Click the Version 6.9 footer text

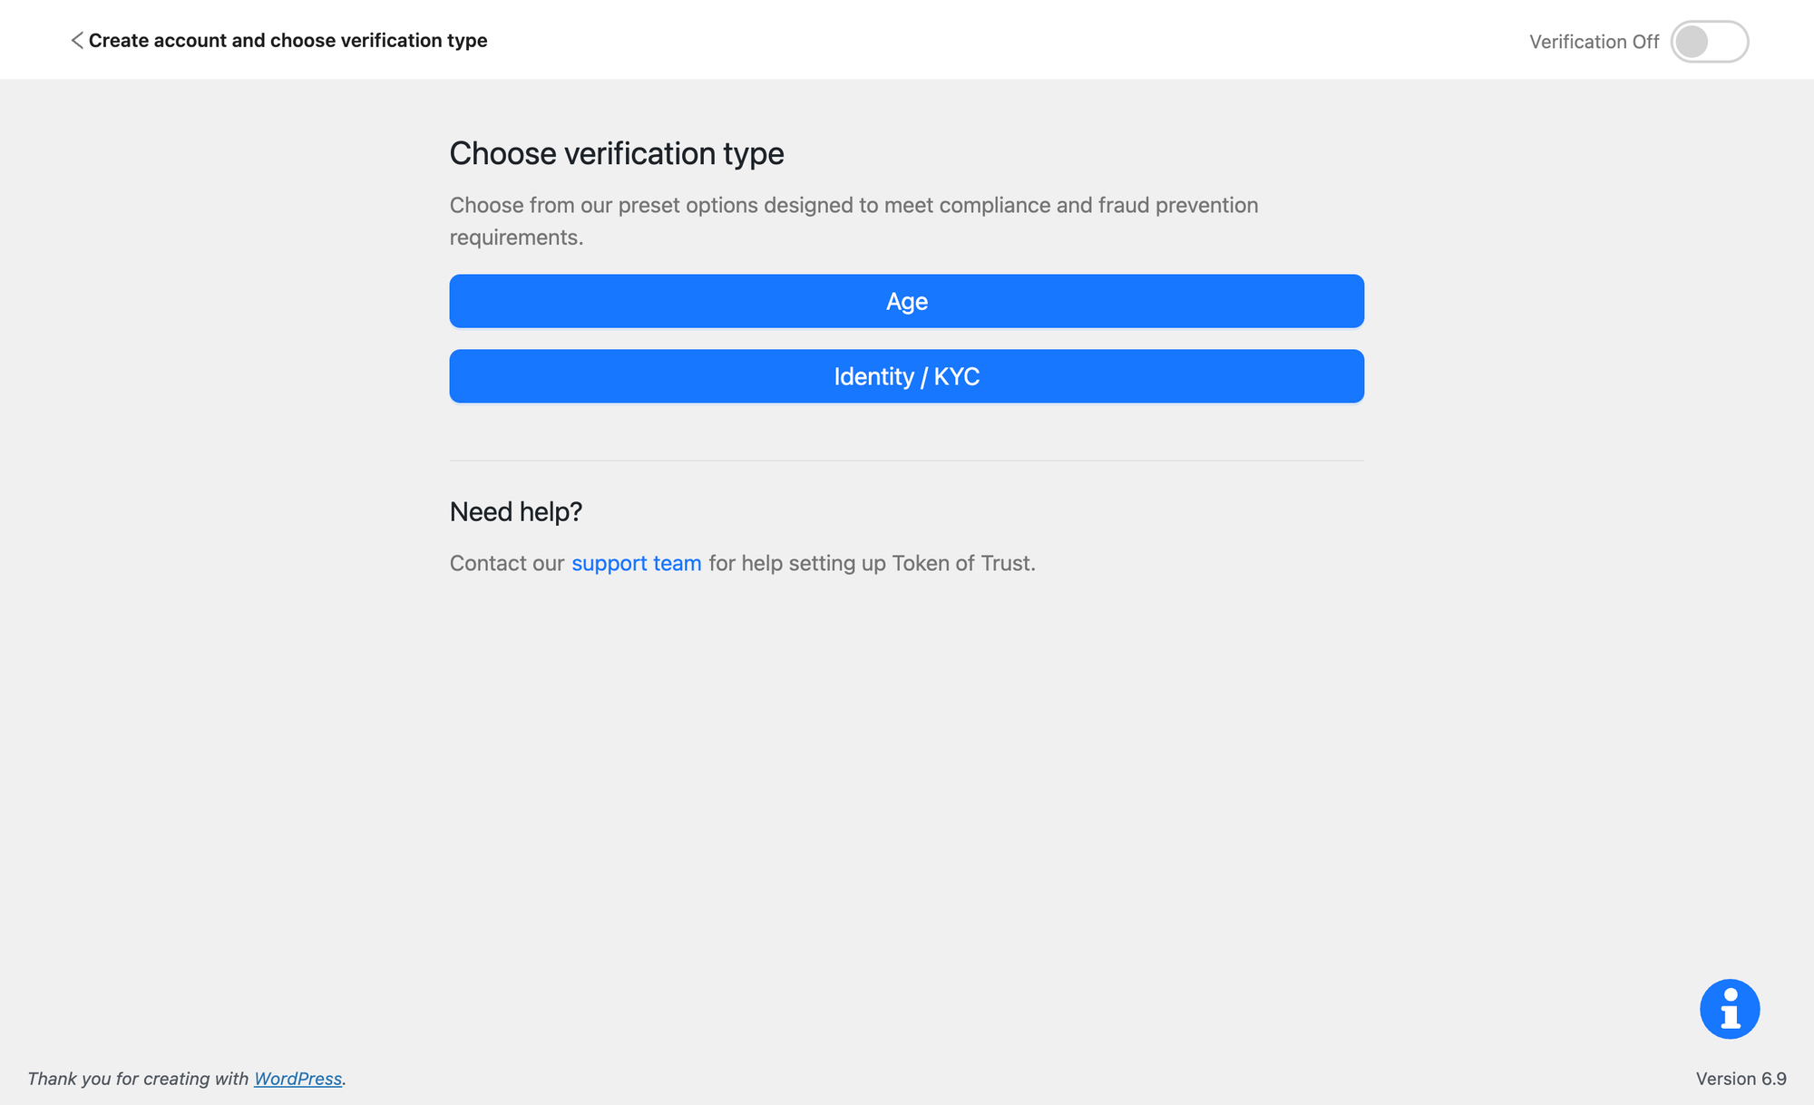(x=1741, y=1079)
